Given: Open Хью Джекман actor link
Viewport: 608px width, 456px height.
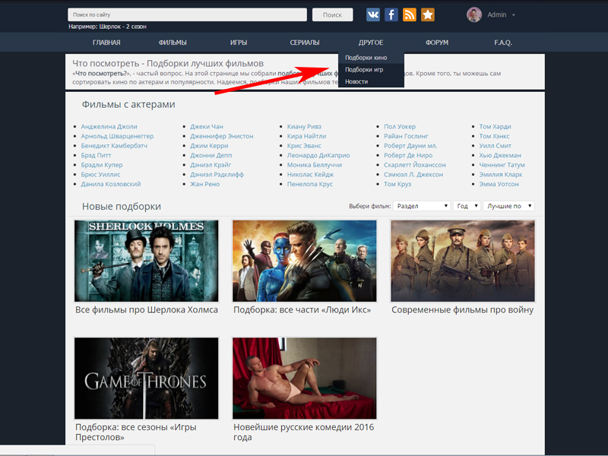Looking at the screenshot, I should pos(500,155).
